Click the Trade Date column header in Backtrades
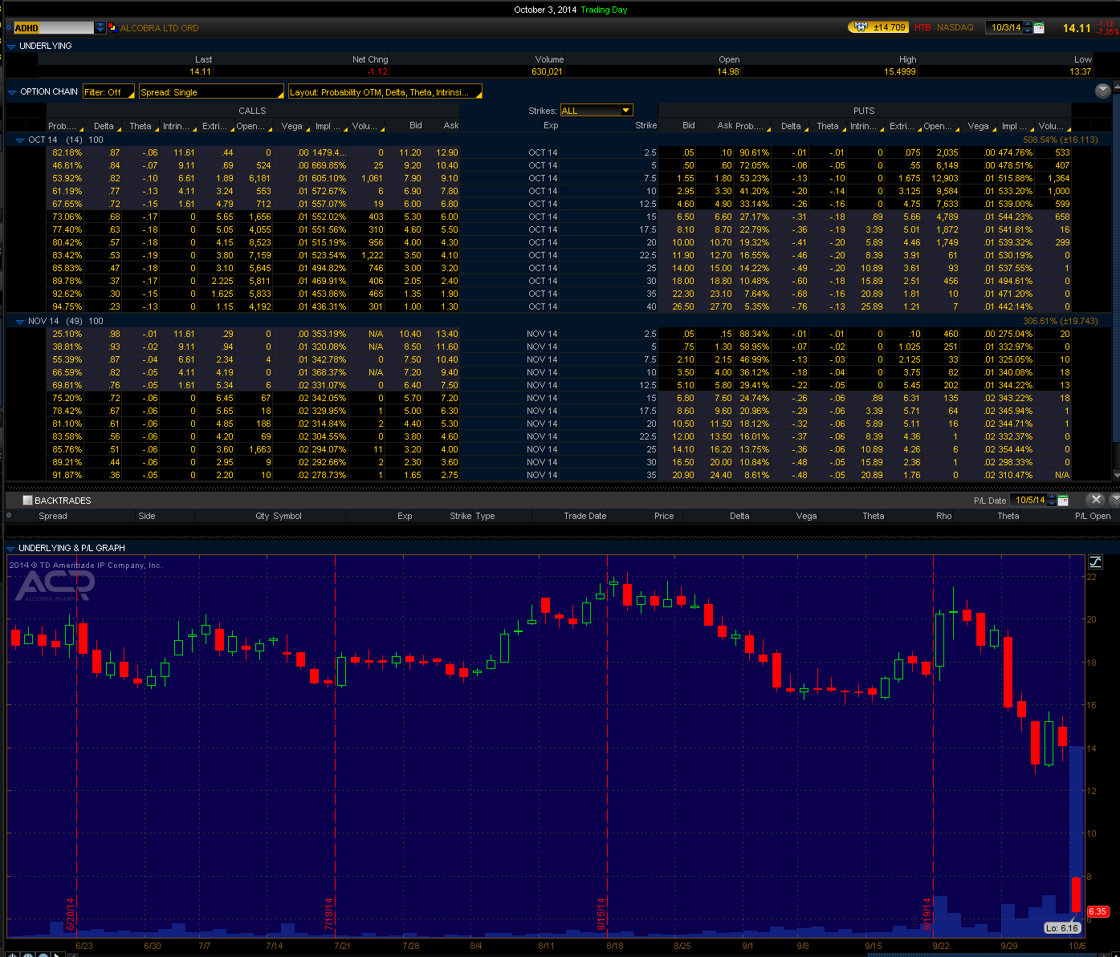The image size is (1120, 957). click(x=584, y=516)
